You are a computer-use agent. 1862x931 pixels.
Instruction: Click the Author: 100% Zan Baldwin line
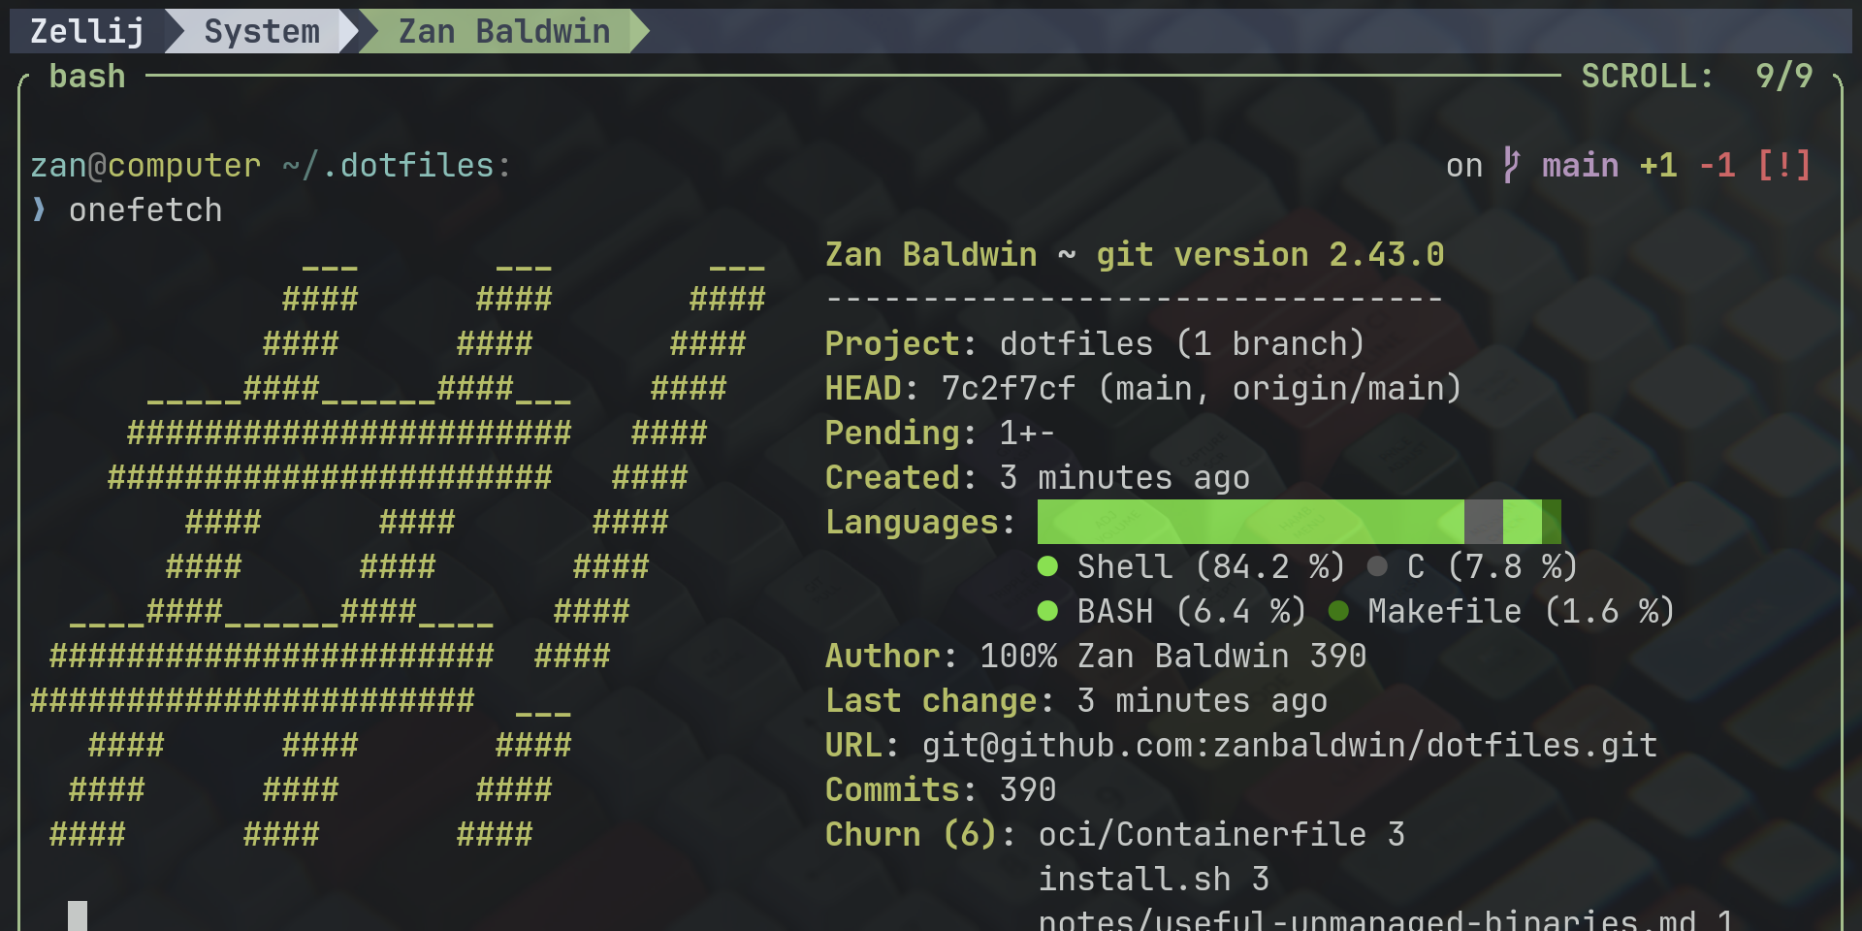click(x=1096, y=656)
